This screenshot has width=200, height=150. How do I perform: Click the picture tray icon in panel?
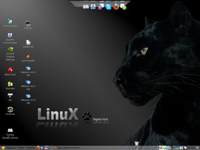click(168, 148)
